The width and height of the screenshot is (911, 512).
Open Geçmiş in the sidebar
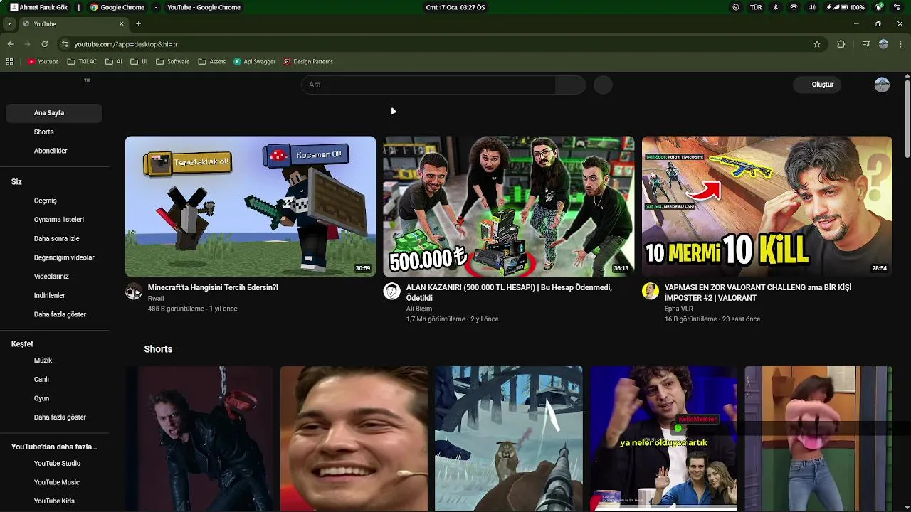click(54, 201)
